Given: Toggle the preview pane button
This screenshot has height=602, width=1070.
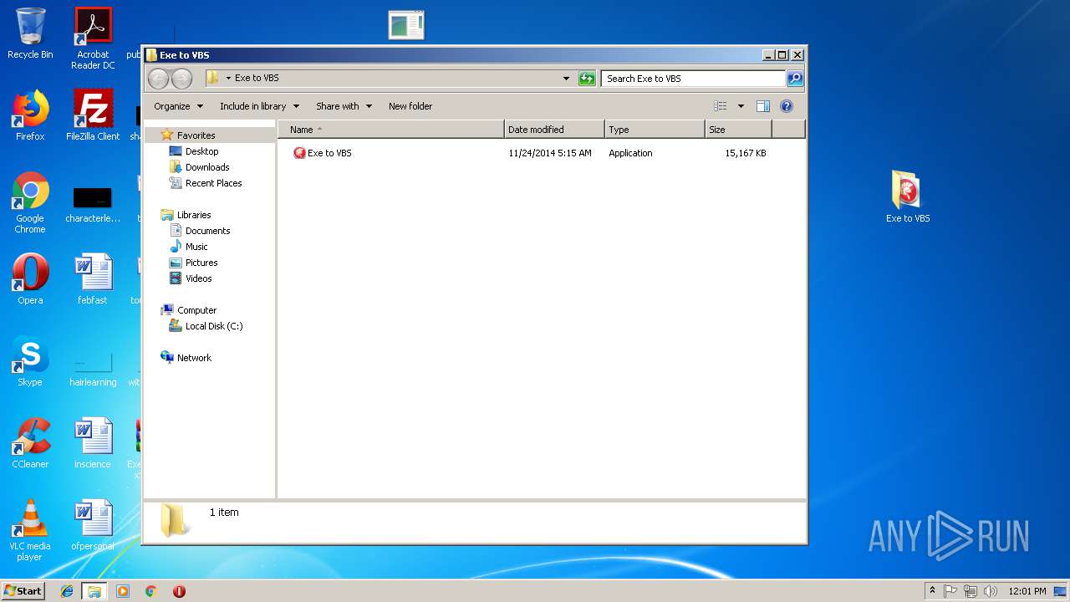Looking at the screenshot, I should coord(762,106).
